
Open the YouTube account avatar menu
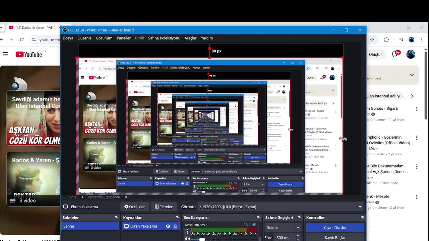[x=411, y=54]
